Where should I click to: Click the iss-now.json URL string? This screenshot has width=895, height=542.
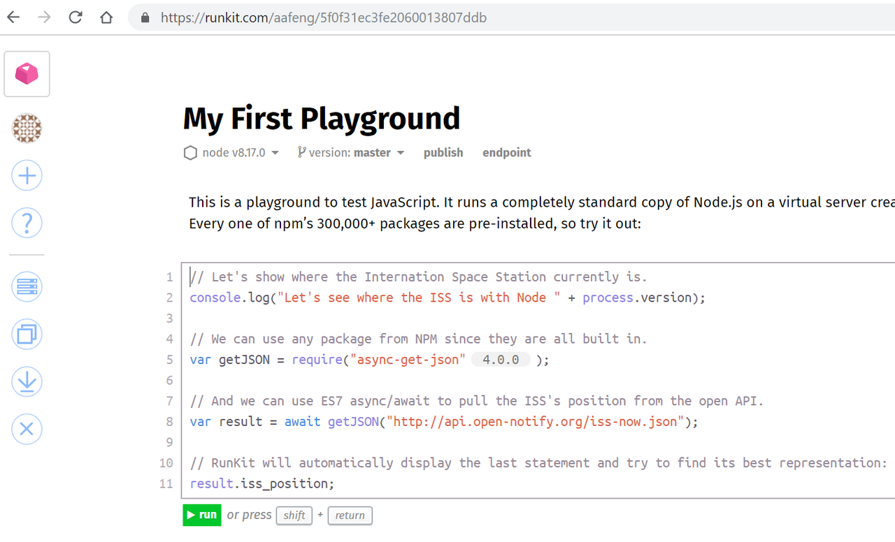(x=536, y=422)
